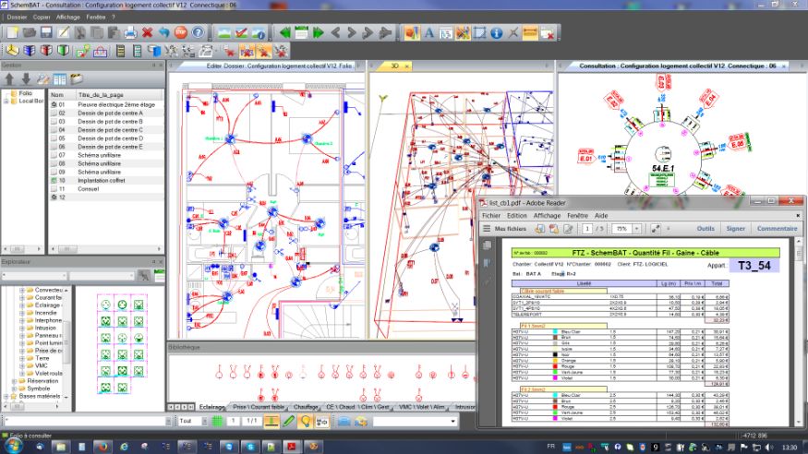Open Firefox from the Windows taskbar
808x454 pixels.
click(103, 447)
